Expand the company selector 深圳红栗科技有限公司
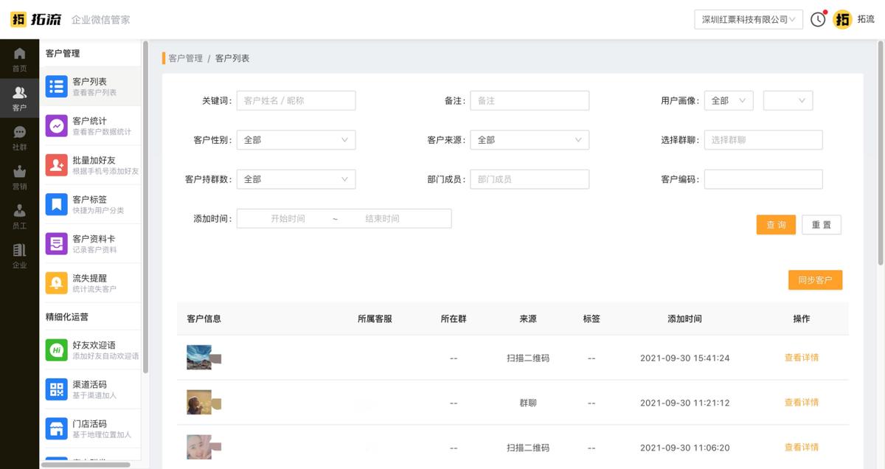Viewport: 885px width, 469px height. [x=748, y=19]
